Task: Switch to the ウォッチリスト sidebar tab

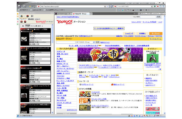Action: tap(24, 19)
